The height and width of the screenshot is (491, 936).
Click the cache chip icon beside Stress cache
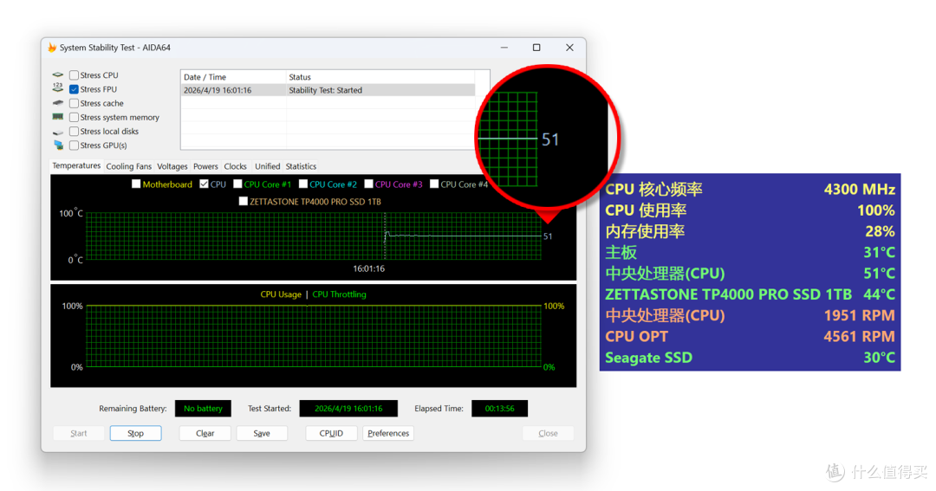[x=58, y=102]
